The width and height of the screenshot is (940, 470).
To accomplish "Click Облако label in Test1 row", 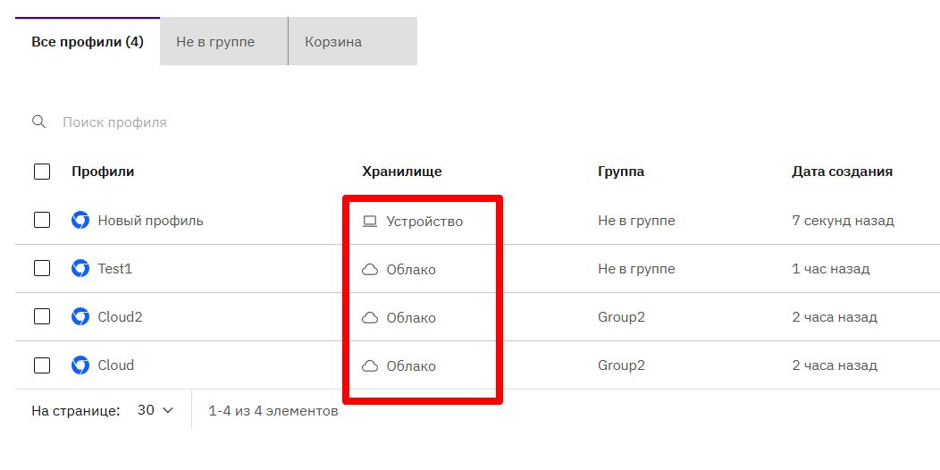I will [x=411, y=270].
